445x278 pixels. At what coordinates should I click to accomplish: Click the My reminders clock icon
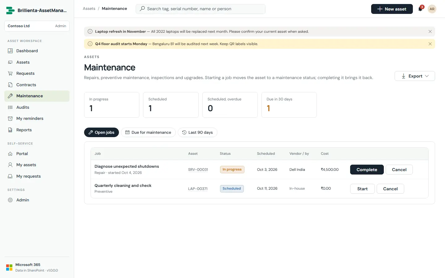[10, 119]
